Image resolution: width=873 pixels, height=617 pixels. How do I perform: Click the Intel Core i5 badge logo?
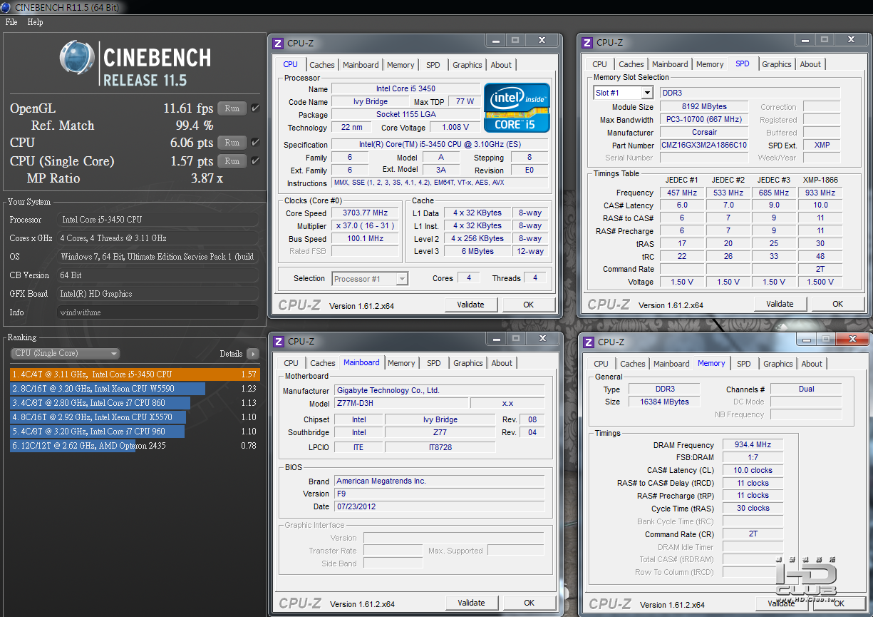pos(517,107)
